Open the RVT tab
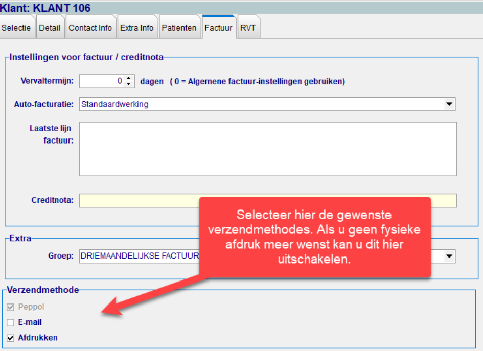Image resolution: width=483 pixels, height=351 pixels. pyautogui.click(x=248, y=28)
